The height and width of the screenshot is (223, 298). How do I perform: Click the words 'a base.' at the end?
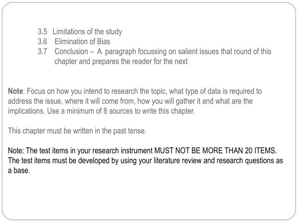(19, 171)
